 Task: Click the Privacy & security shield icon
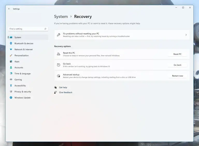click(x=11, y=91)
